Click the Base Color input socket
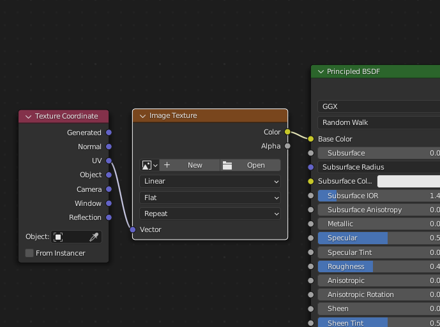Viewport: 440px width, 327px height. [x=310, y=139]
